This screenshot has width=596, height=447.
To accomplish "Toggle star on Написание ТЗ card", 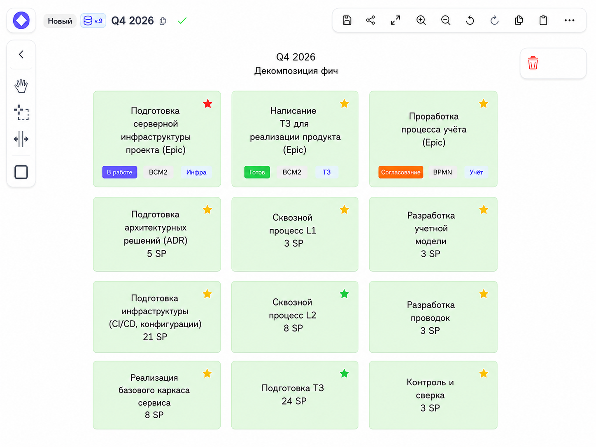I will [x=345, y=104].
